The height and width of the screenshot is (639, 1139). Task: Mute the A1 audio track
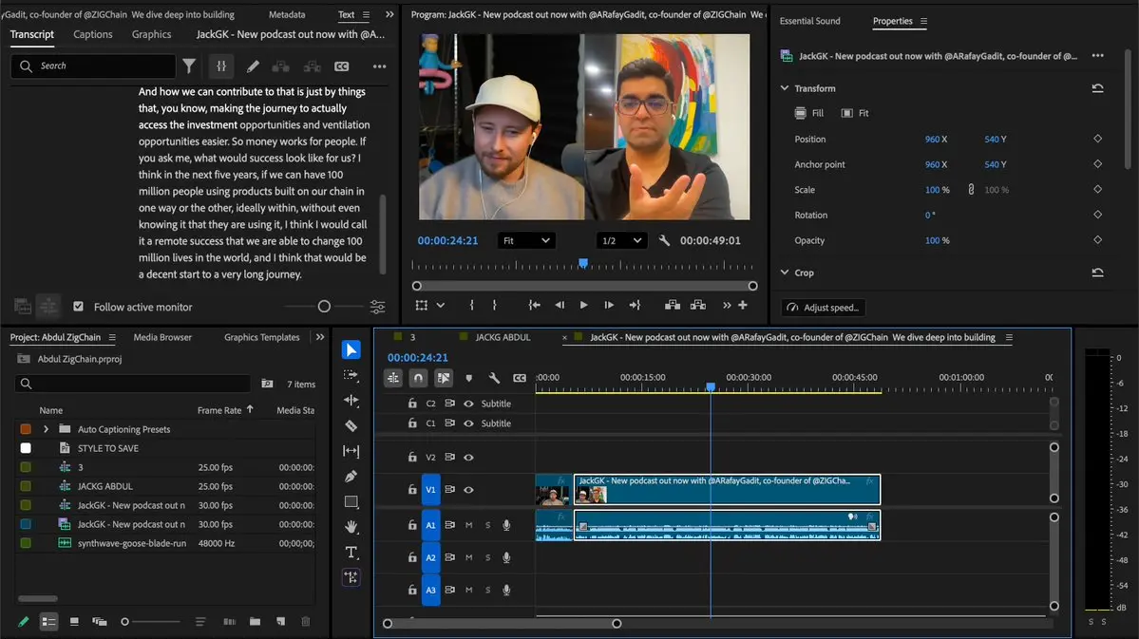click(468, 525)
